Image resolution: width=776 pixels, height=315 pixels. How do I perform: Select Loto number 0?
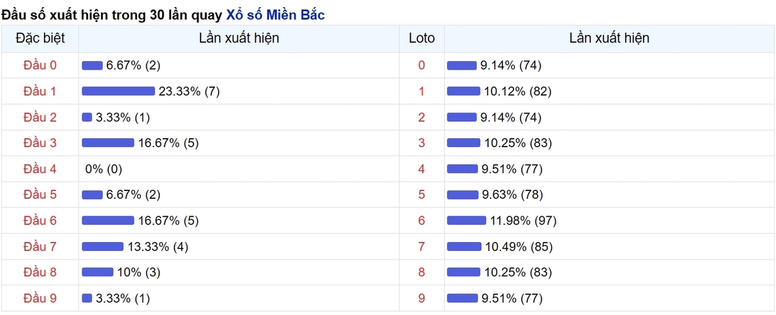422,65
